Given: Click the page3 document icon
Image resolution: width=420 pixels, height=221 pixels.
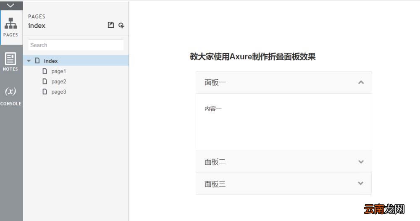Looking at the screenshot, I should point(45,92).
